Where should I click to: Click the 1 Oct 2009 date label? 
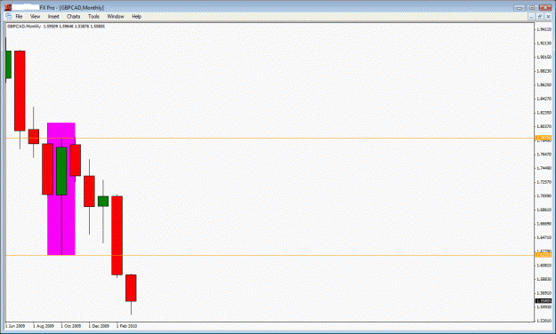click(x=71, y=326)
